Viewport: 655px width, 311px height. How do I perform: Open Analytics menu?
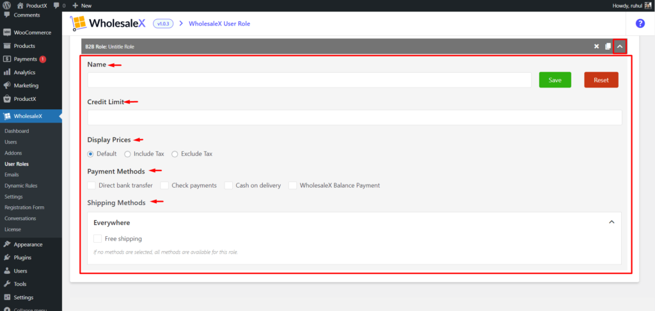pyautogui.click(x=24, y=72)
